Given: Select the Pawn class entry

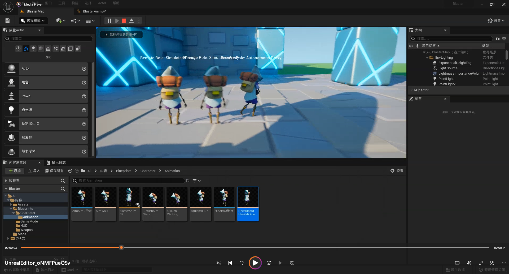Looking at the screenshot, I should coord(46,96).
